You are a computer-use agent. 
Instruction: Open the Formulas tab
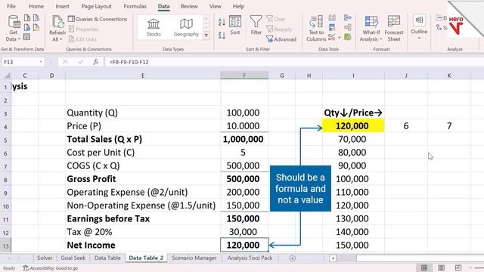(135, 6)
